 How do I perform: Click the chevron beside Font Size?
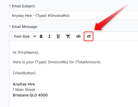tap(35, 36)
